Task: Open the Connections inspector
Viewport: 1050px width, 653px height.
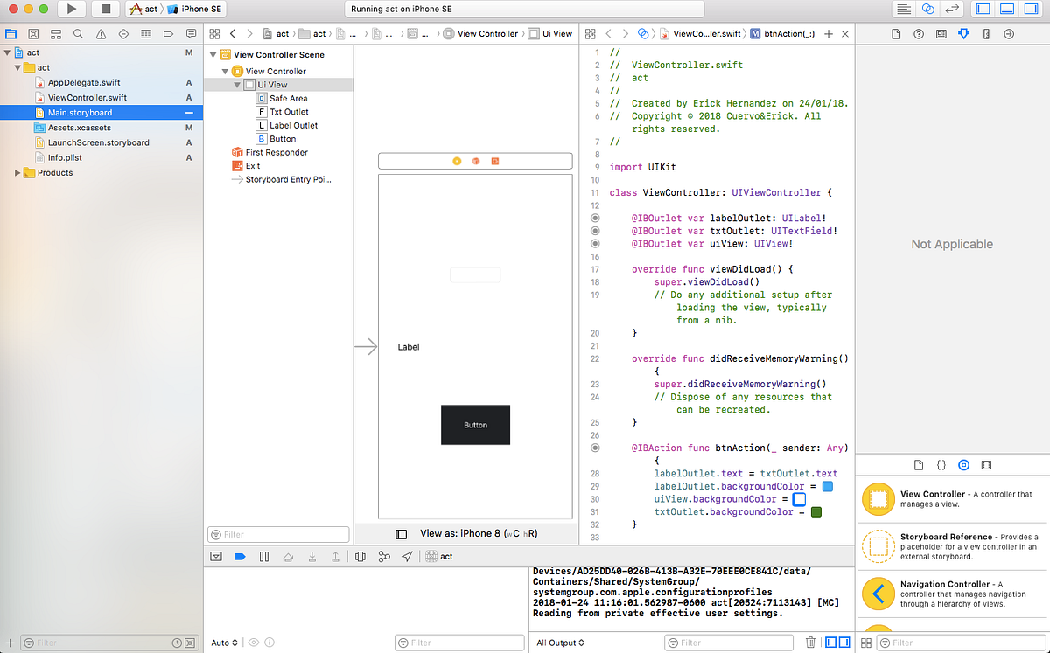Action: (1008, 33)
